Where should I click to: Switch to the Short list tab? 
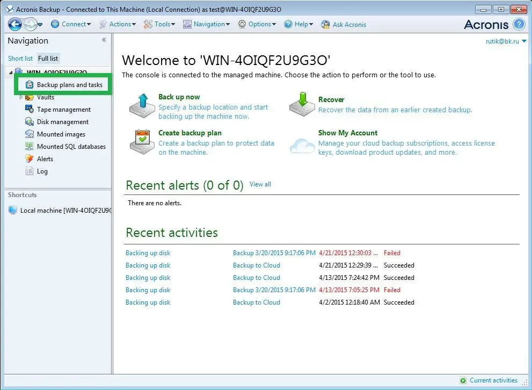tap(20, 59)
